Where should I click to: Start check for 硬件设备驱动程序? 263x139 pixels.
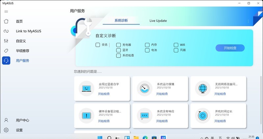(104, 121)
